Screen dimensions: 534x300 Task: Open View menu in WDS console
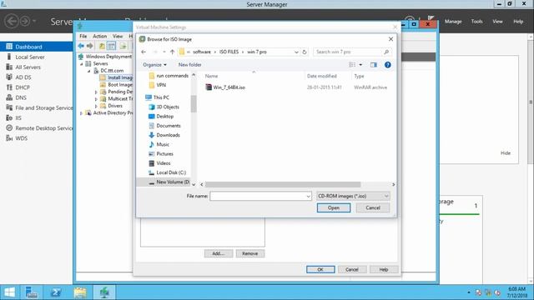118,36
